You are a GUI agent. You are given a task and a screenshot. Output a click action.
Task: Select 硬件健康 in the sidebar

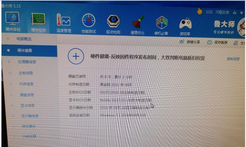(29, 50)
